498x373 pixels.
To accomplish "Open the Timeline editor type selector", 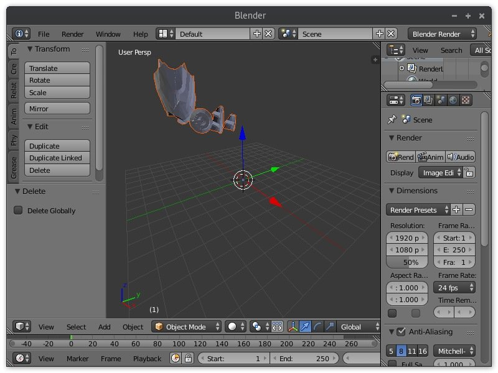I will click(22, 359).
